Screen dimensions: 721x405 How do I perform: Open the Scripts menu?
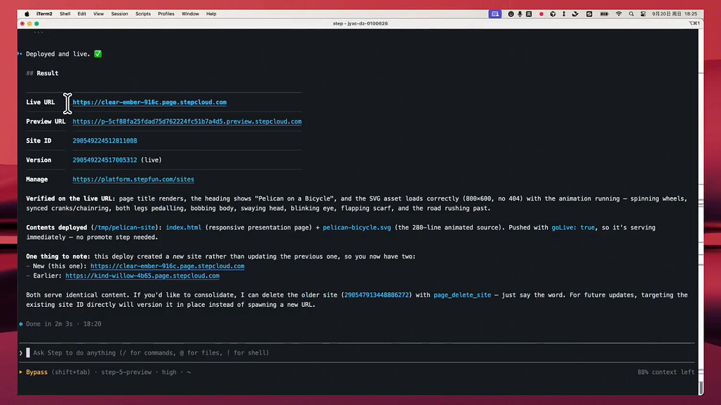(143, 14)
